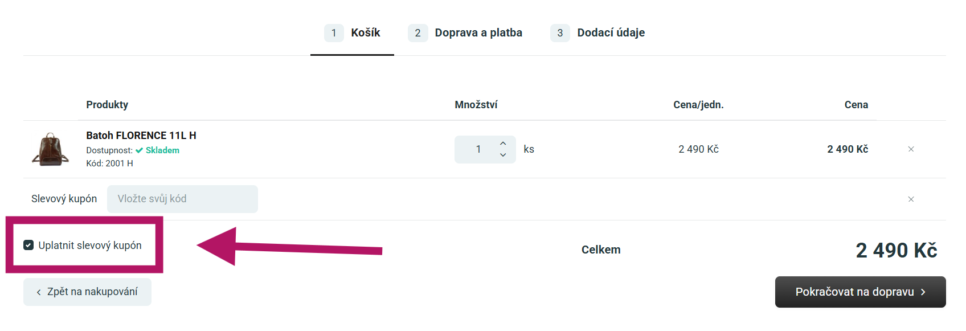Focus the Vložte svůj kód coupon field
Viewport: 966px width, 331px height.
point(182,199)
